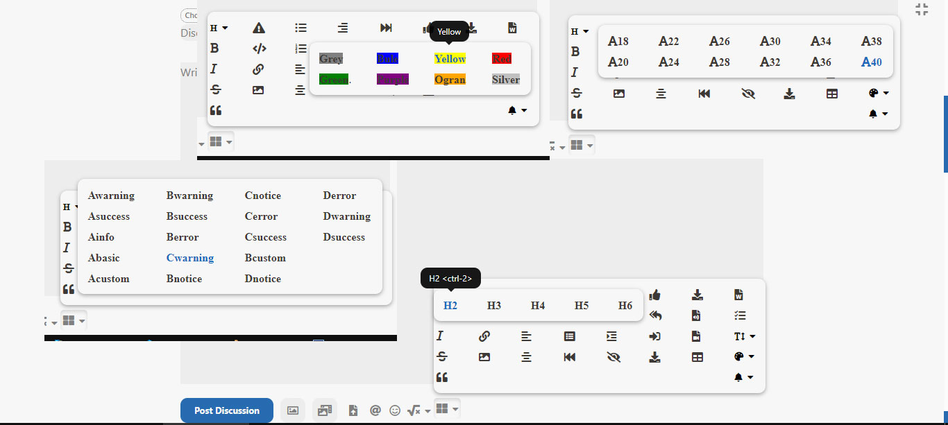The width and height of the screenshot is (948, 425).
Task: Toggle strikethrough in the color picker panel
Action: [x=215, y=89]
